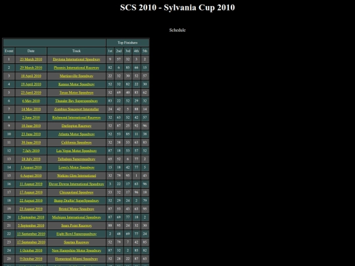Screen dimensions: 355x266
Task: Open the 17 September 2010 date link
Action: pos(31,242)
